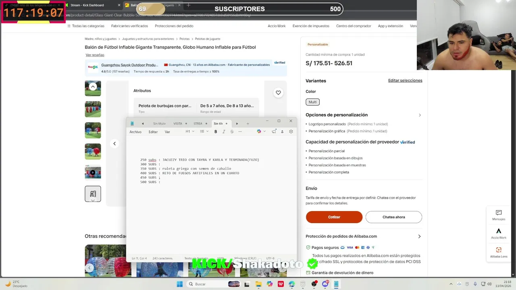Open WPS Office from taskbar
Screen dimensions: 516x290
(281, 284)
